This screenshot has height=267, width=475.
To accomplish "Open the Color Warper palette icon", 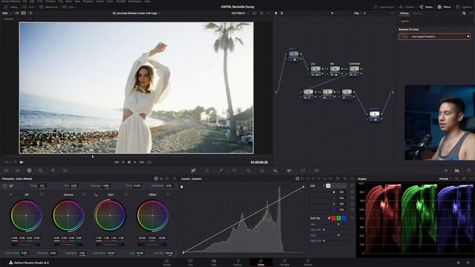I will pyautogui.click(x=207, y=171).
